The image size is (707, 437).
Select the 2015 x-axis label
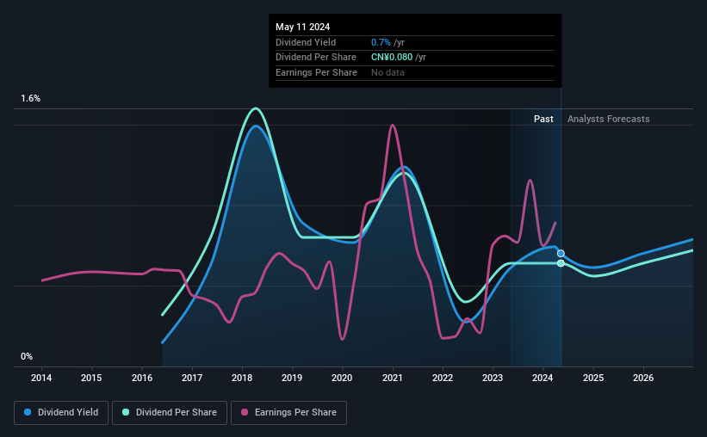(91, 378)
